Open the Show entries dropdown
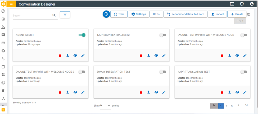 coord(106,106)
